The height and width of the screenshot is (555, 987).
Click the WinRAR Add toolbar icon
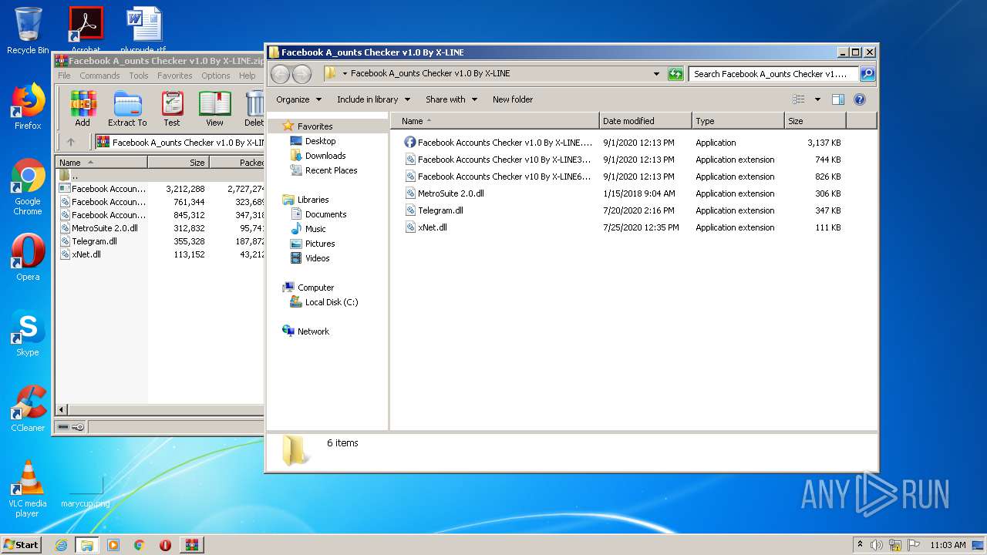pyautogui.click(x=83, y=109)
